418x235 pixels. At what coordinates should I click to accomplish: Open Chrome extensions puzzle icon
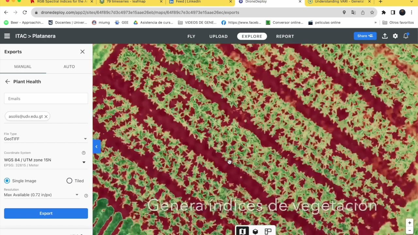pyautogui.click(x=384, y=12)
